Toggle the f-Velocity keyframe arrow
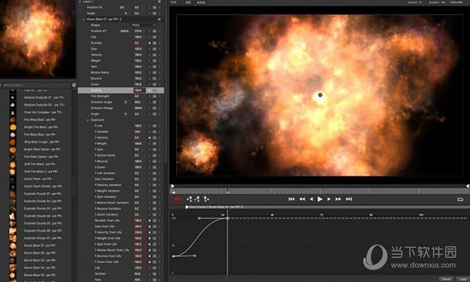The height and width of the screenshot is (282, 470). (x=150, y=138)
